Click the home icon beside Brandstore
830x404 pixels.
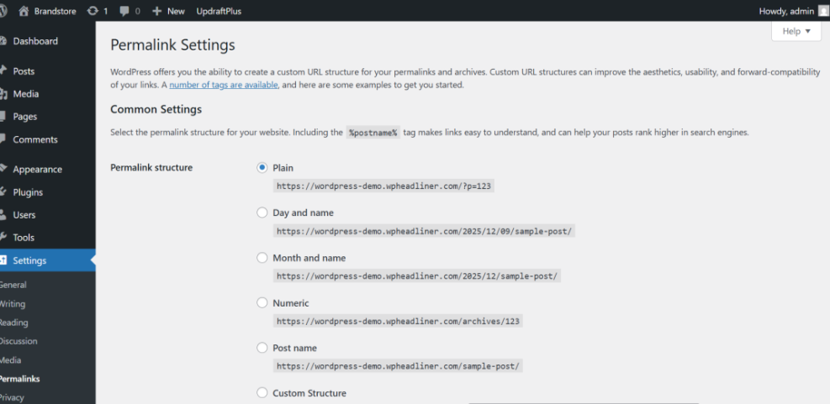pyautogui.click(x=24, y=11)
